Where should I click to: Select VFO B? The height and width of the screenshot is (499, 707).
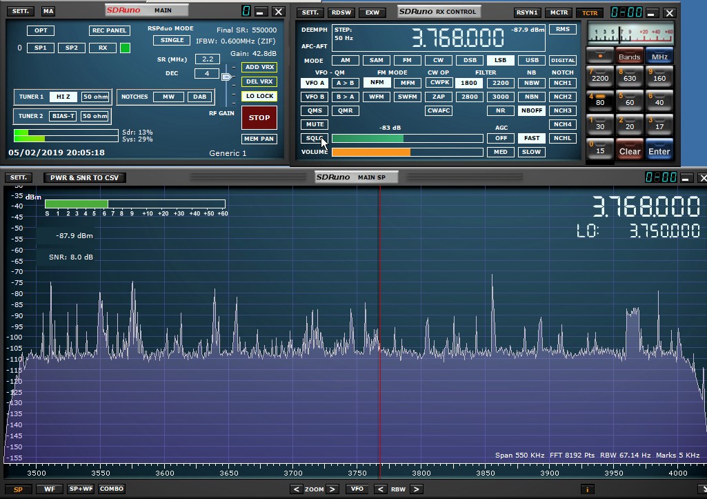(x=315, y=97)
